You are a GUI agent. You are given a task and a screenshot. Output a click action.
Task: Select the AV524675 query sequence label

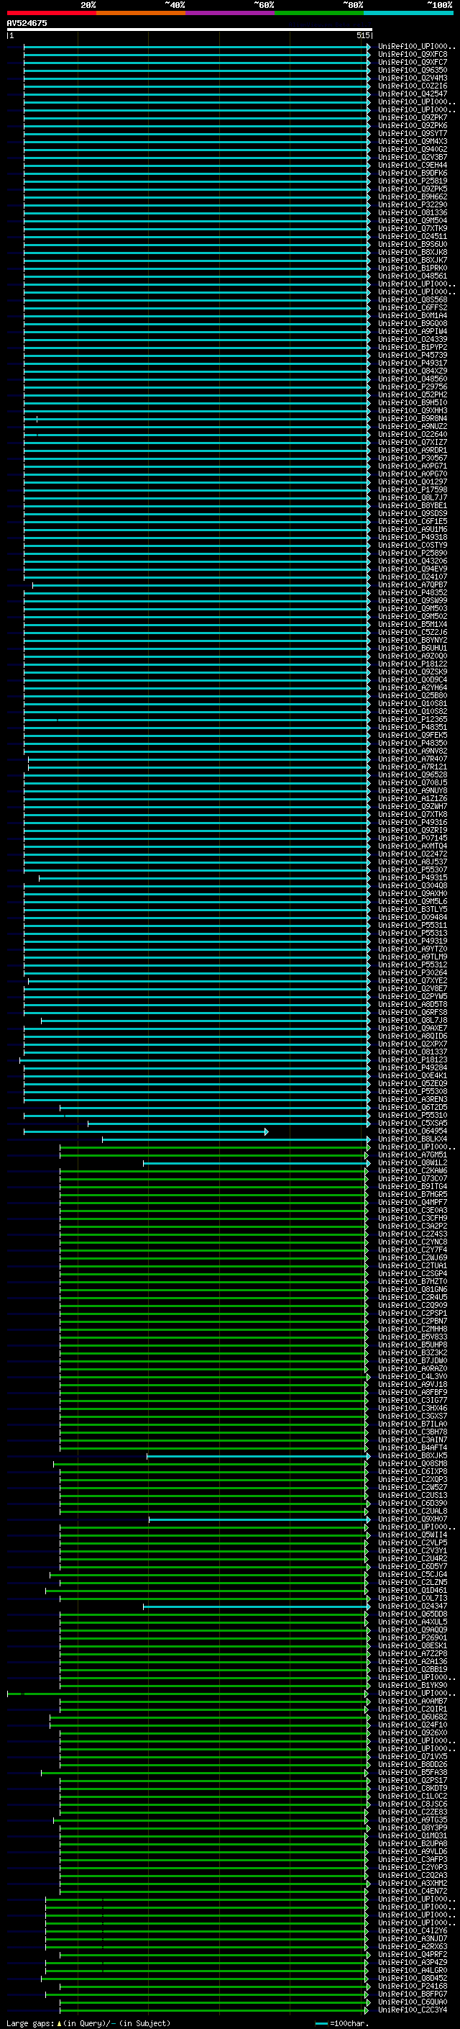pos(27,23)
